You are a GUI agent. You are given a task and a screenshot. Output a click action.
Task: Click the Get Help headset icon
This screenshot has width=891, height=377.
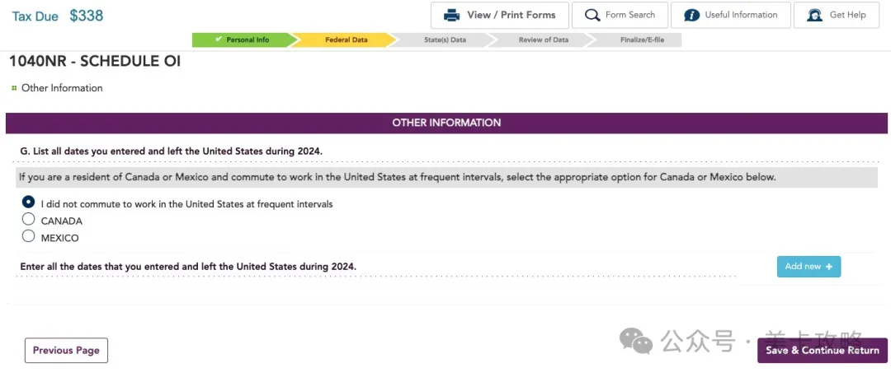click(814, 15)
